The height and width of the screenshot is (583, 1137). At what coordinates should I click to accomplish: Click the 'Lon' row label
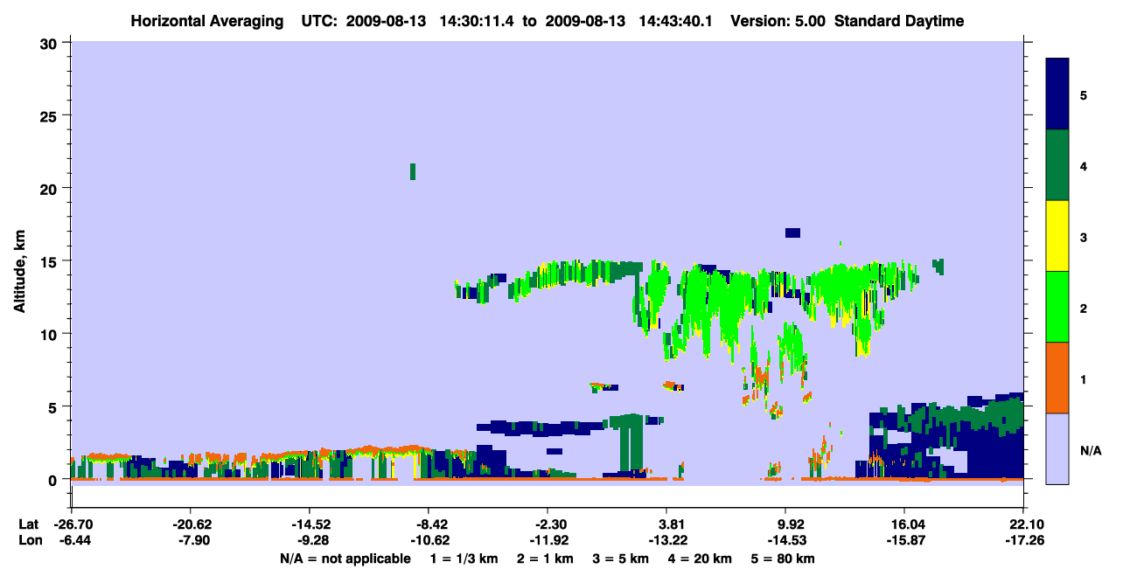point(29,541)
